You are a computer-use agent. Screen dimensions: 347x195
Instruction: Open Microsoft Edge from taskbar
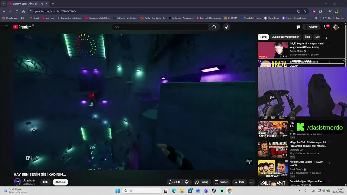(x=174, y=191)
